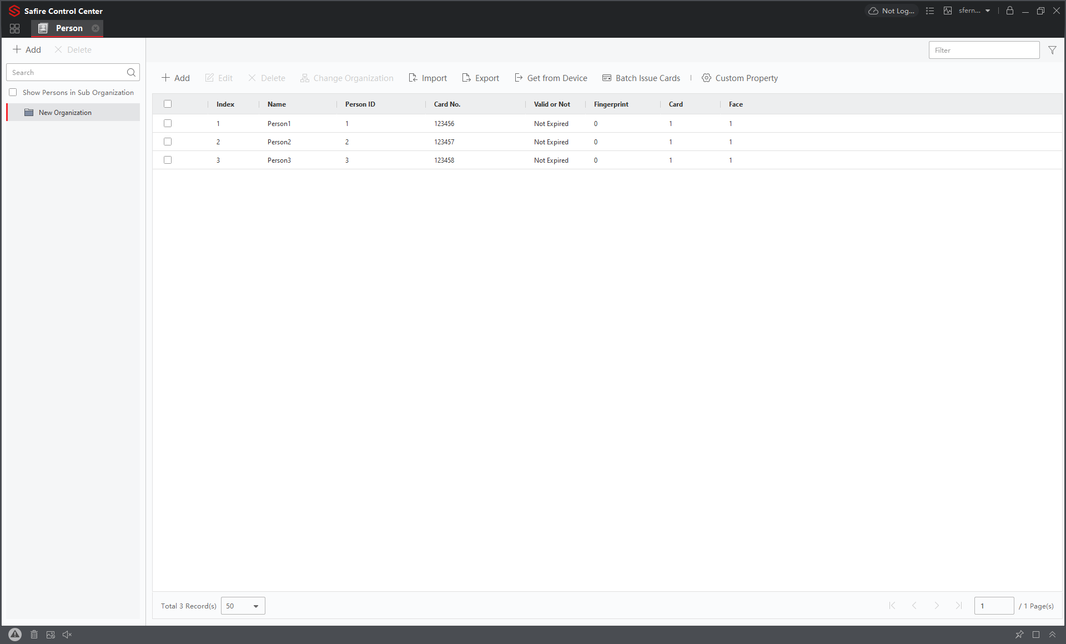Click the alarm picture icon in status bar
Viewport: 1066px width, 644px height.
tap(51, 635)
